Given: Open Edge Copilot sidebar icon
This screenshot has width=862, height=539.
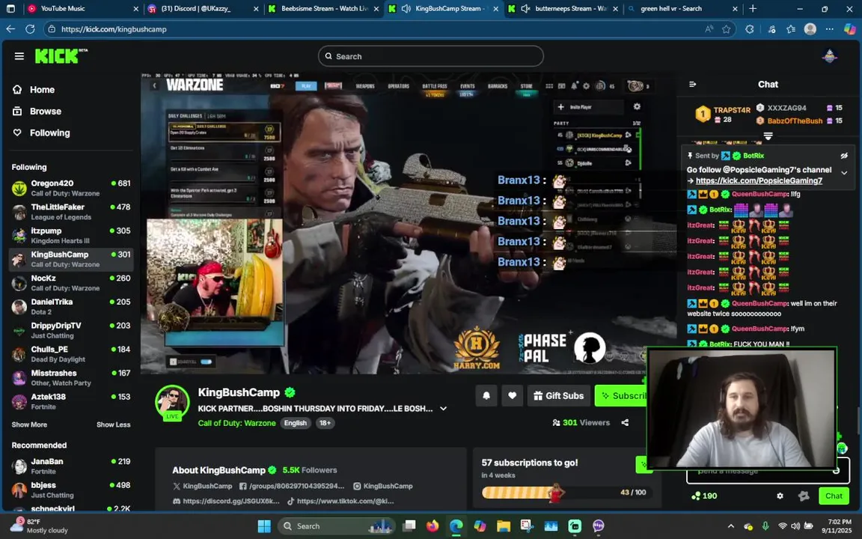Looking at the screenshot, I should [850, 29].
